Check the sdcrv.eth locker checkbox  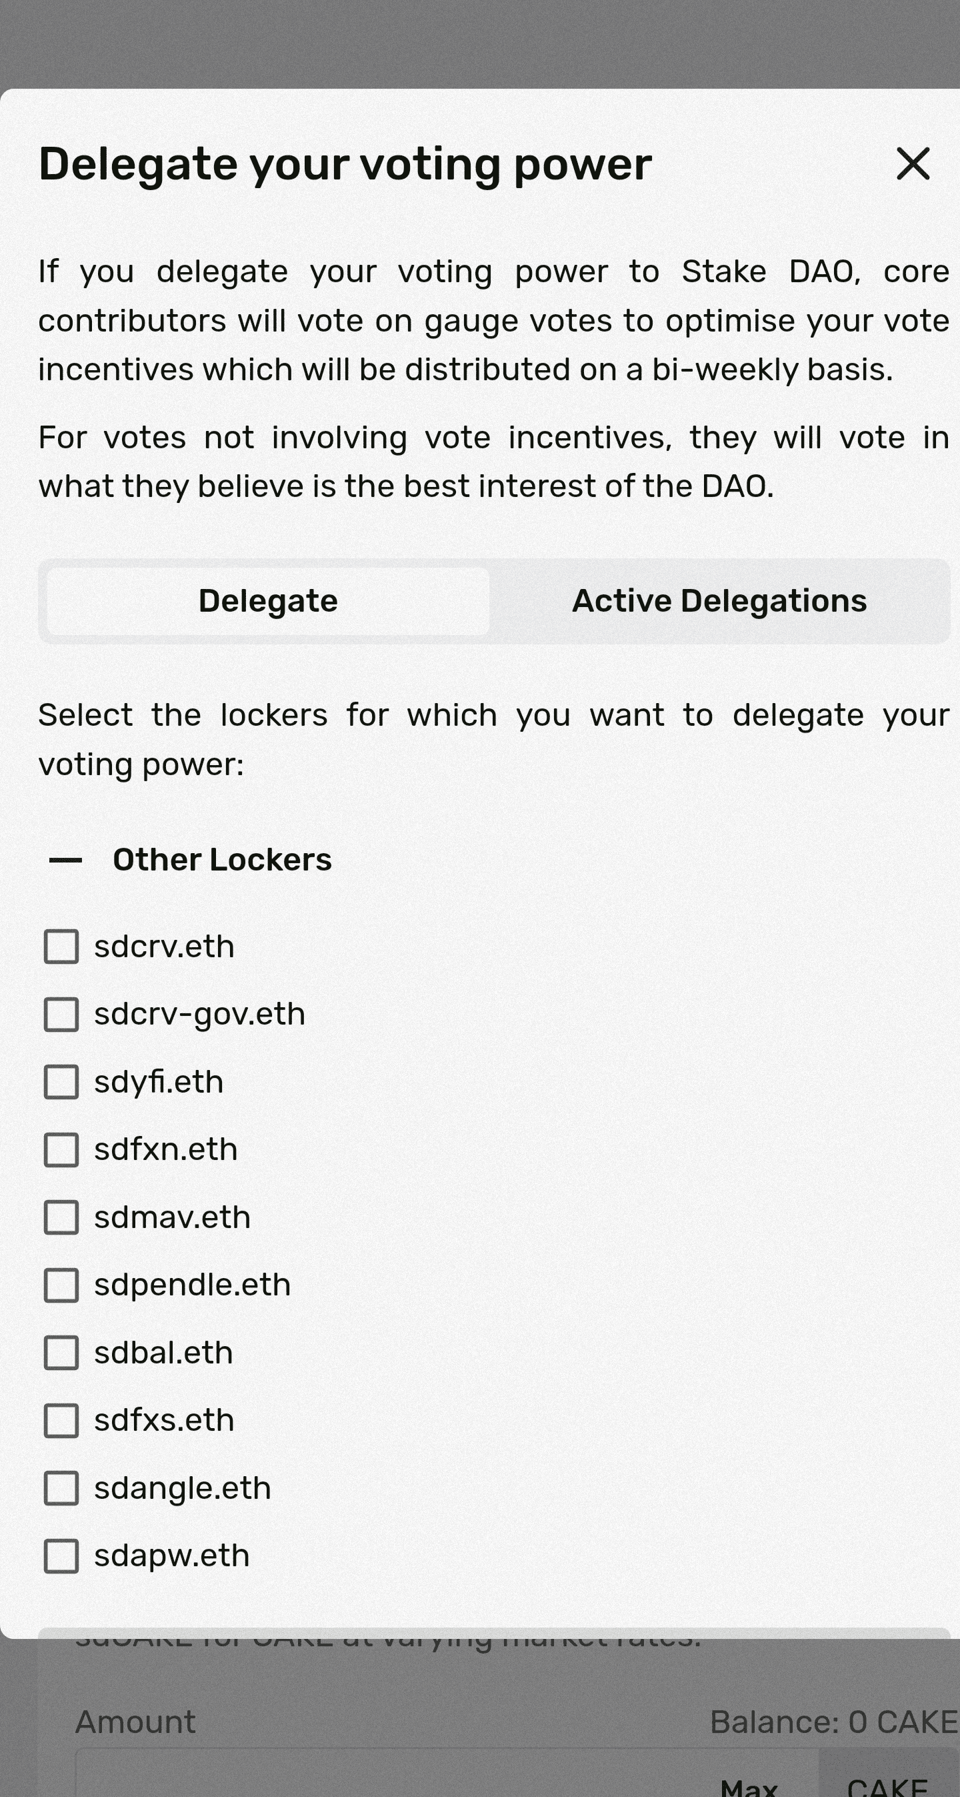point(61,947)
